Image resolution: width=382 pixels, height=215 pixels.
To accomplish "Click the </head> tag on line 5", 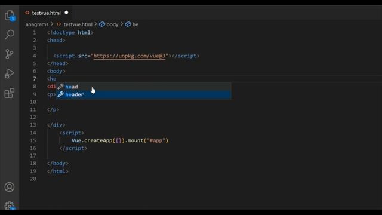I will tap(58, 63).
